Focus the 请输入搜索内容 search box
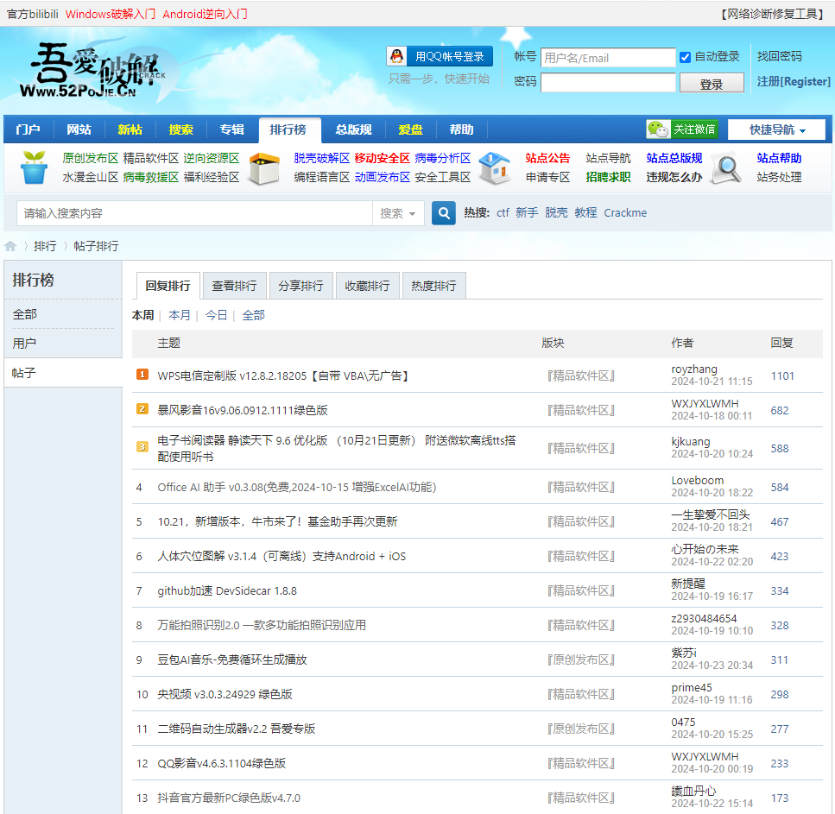Screen dimensions: 835x814 (x=194, y=213)
